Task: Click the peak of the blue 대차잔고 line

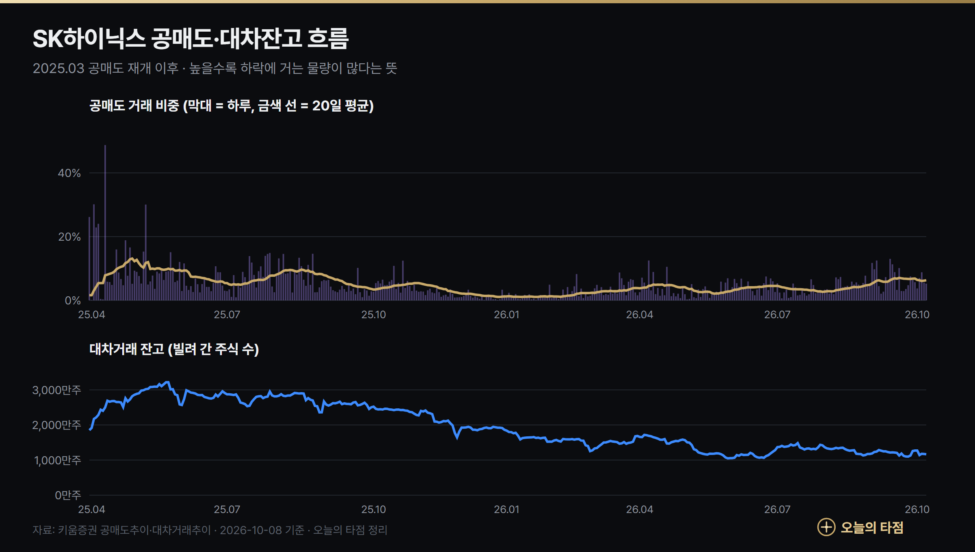Action: point(167,382)
